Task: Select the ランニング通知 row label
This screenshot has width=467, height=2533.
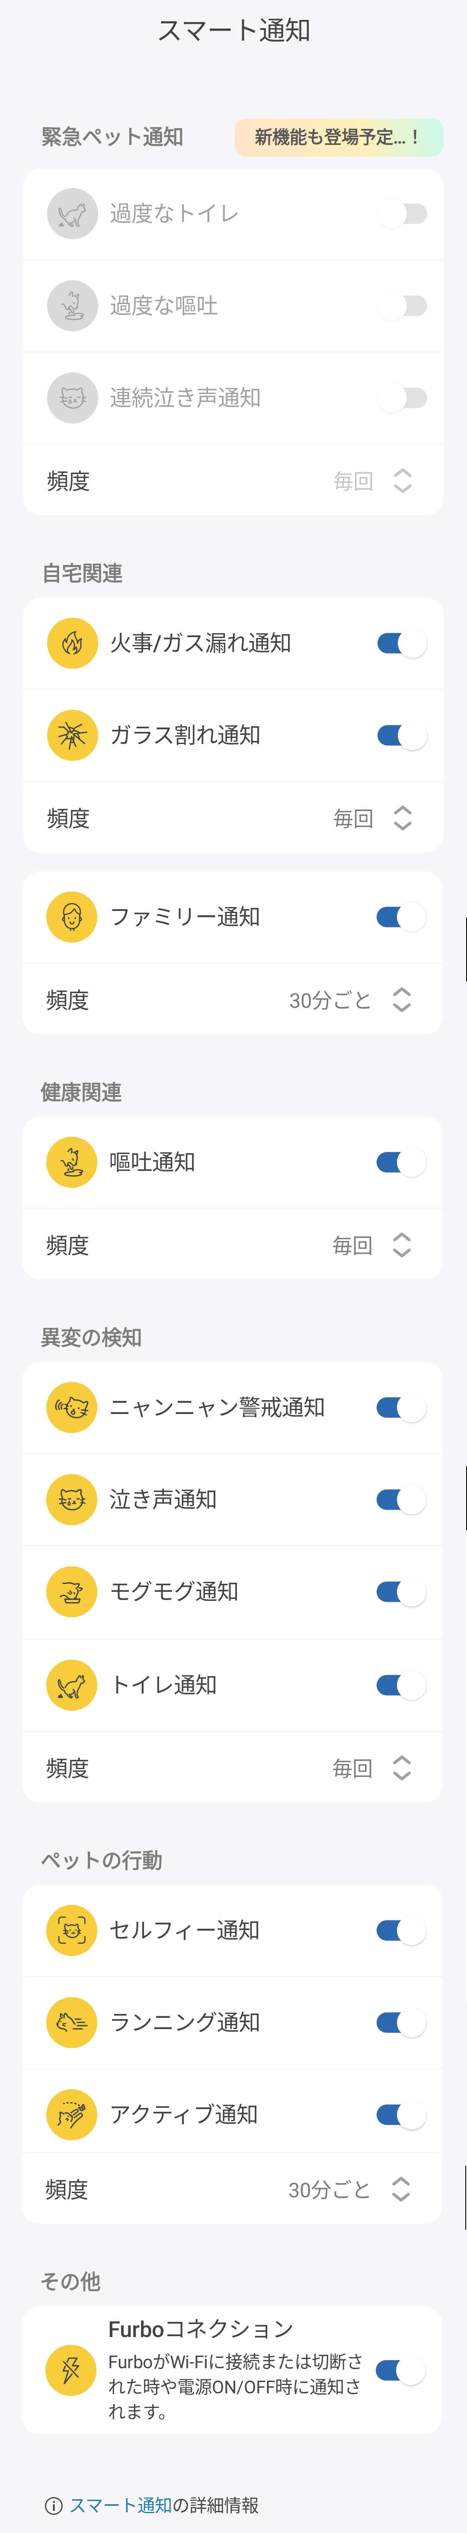Action: [185, 2022]
